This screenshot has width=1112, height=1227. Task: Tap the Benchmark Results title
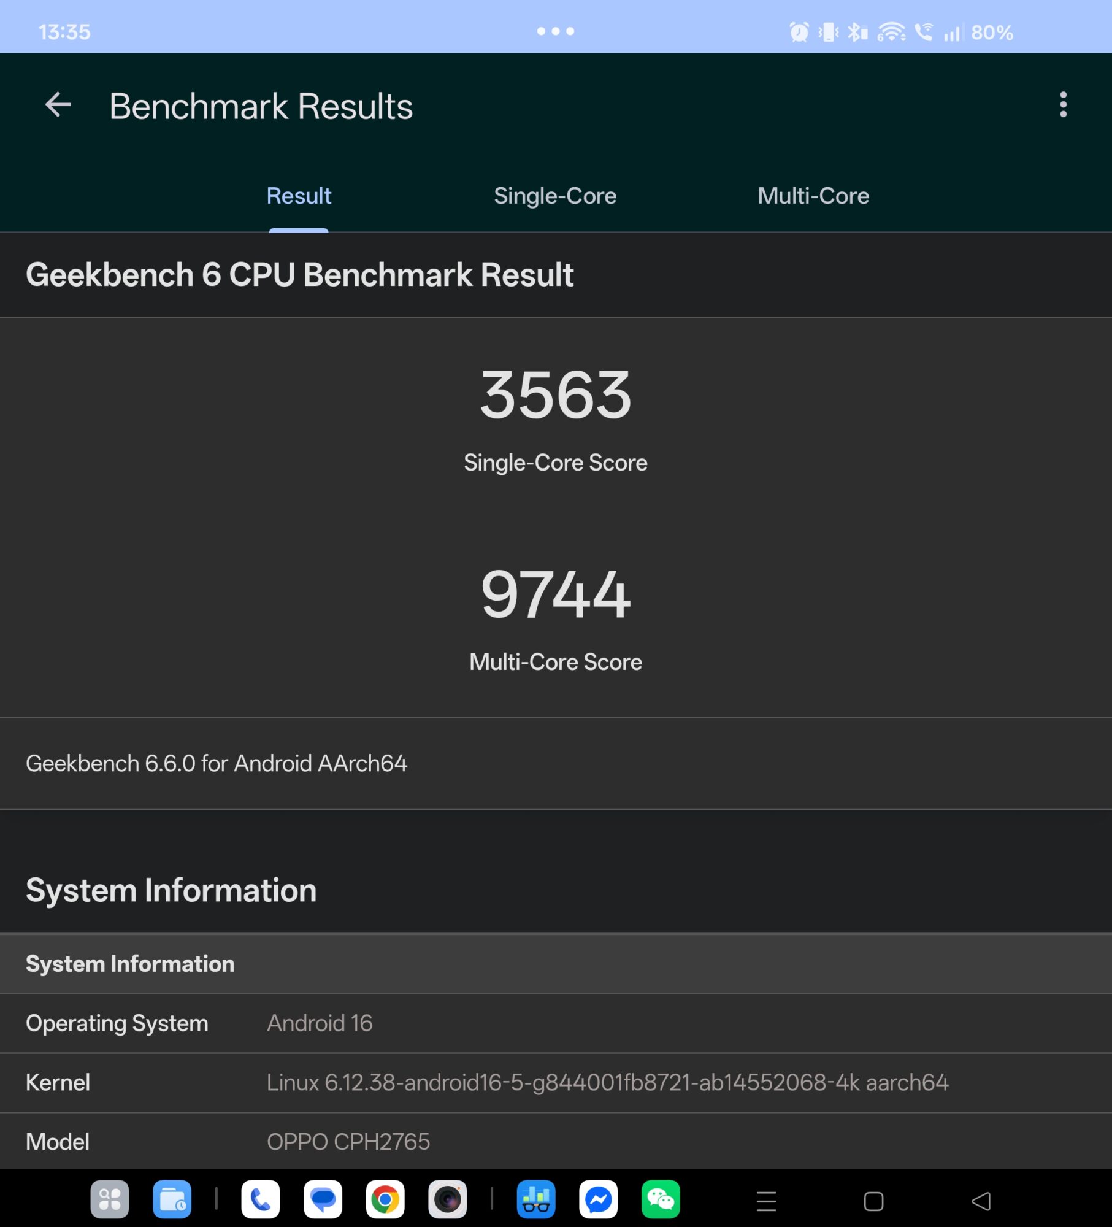261,106
